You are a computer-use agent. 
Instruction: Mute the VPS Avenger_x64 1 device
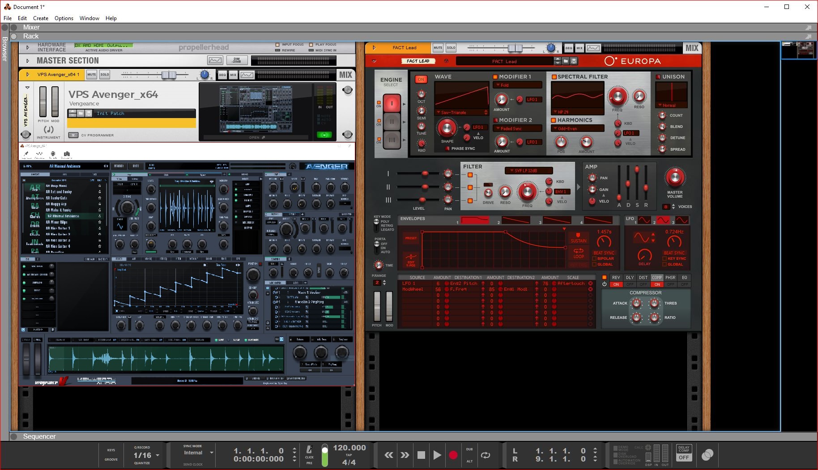tap(91, 75)
